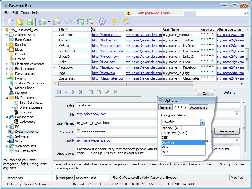Expand the Favorite sites node
The height and width of the screenshot is (189, 252).
(7, 73)
